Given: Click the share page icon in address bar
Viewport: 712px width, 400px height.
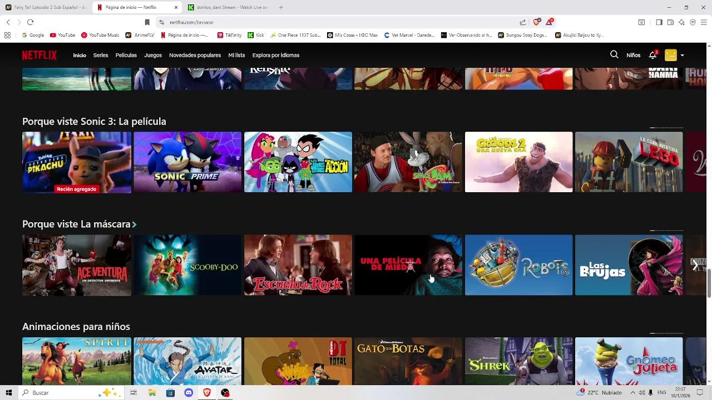Looking at the screenshot, I should tap(523, 22).
